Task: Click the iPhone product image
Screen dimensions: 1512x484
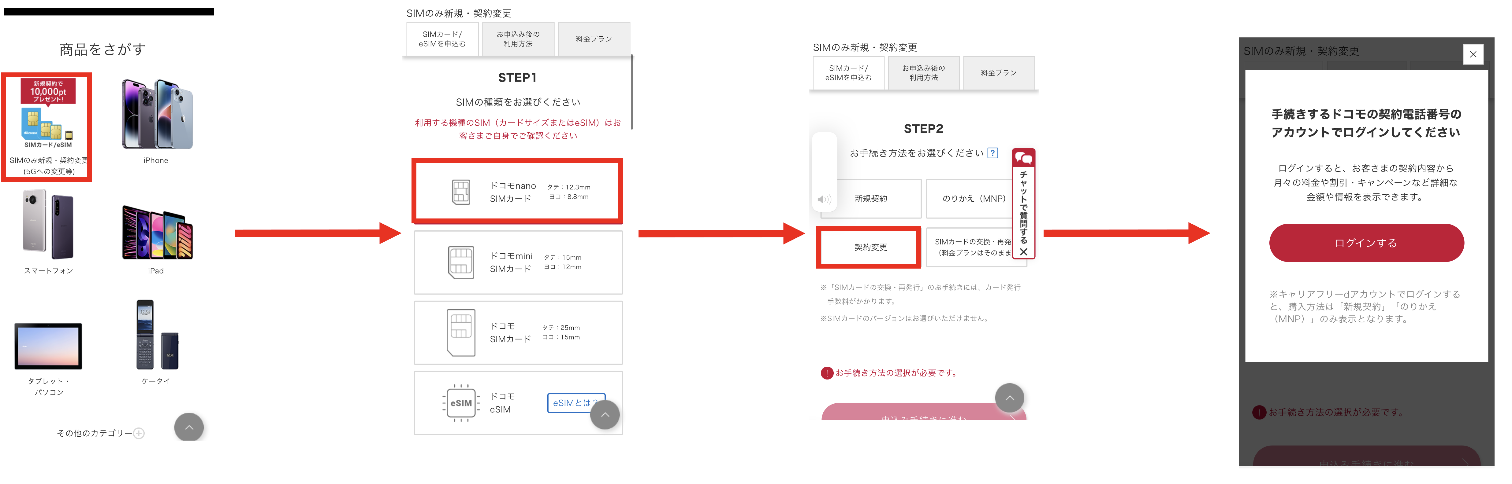Action: (x=156, y=114)
